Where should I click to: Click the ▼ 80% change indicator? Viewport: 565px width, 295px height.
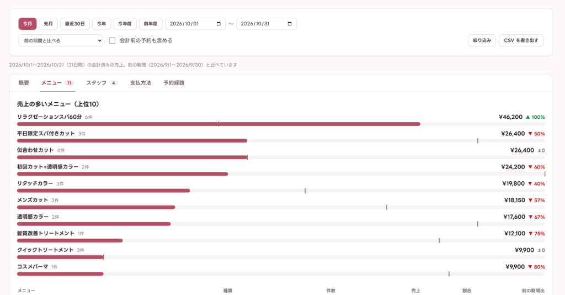[536, 267]
